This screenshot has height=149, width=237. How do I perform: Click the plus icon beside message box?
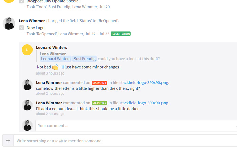click(8, 141)
